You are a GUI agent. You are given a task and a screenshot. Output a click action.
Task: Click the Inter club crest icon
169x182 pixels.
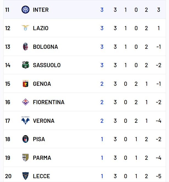point(26,10)
